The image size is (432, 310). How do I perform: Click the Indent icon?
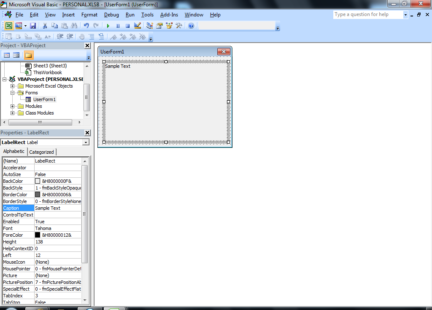click(x=60, y=36)
